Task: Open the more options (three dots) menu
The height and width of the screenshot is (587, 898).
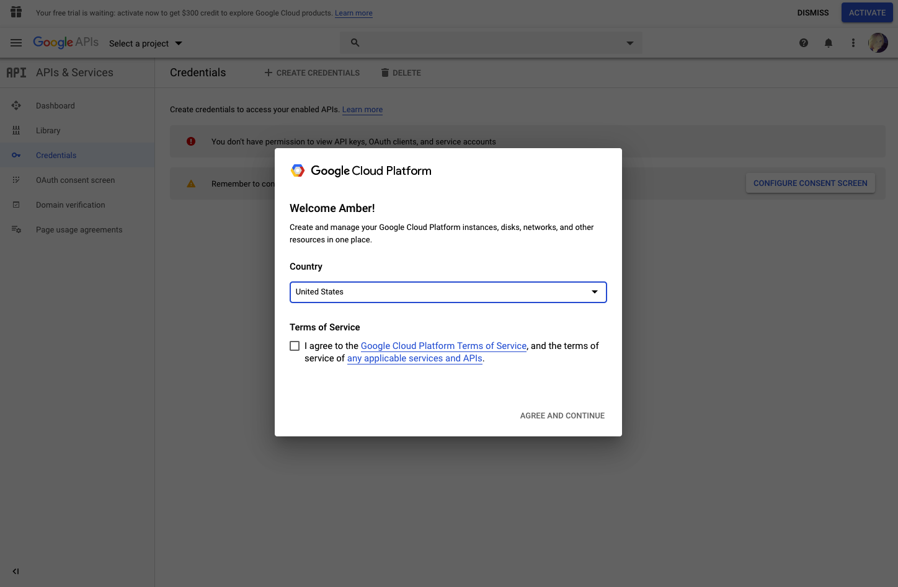Action: point(853,43)
